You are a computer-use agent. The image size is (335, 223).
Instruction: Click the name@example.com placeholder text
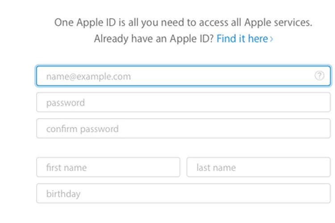[x=88, y=76]
